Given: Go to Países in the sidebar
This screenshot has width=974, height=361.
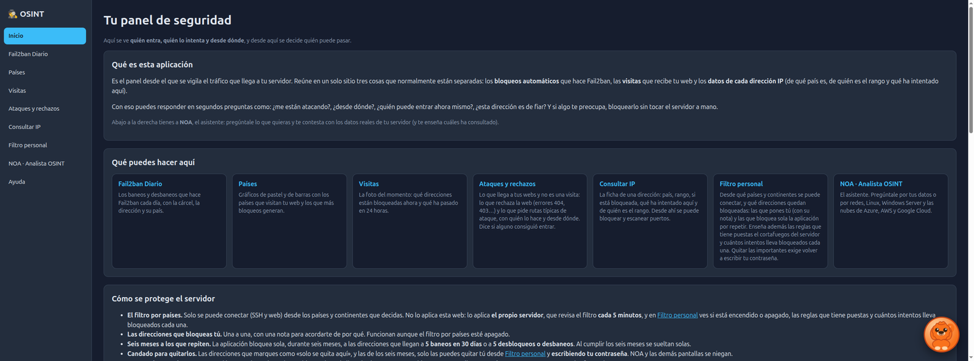Looking at the screenshot, I should click(x=45, y=72).
